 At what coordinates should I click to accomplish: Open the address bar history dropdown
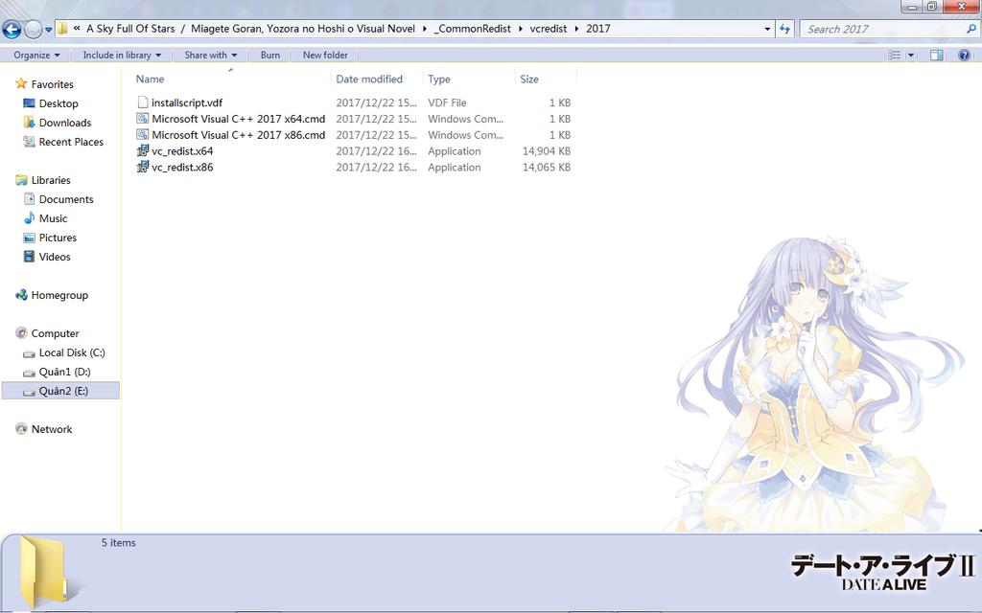click(x=767, y=29)
